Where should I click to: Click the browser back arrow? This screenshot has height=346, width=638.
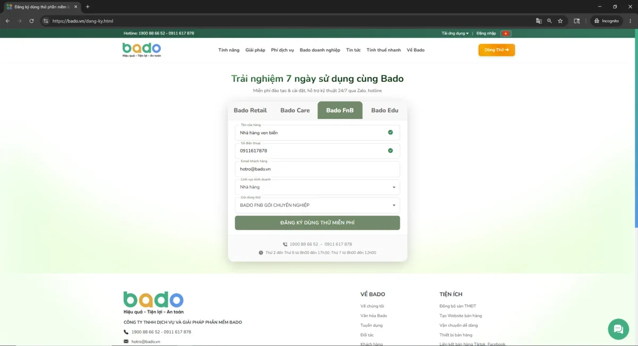coord(7,21)
